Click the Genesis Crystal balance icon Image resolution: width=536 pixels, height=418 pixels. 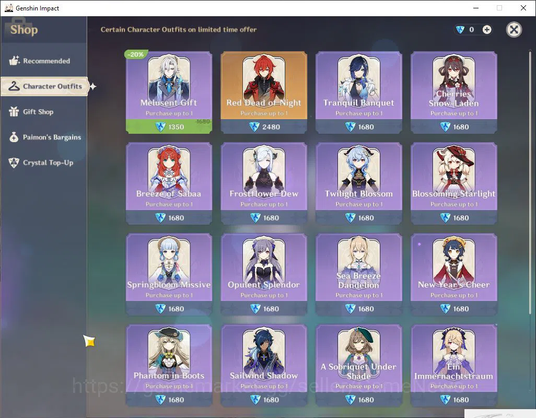(460, 30)
